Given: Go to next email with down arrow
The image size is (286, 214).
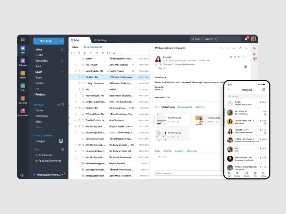Looking at the screenshot, I should [x=233, y=48].
